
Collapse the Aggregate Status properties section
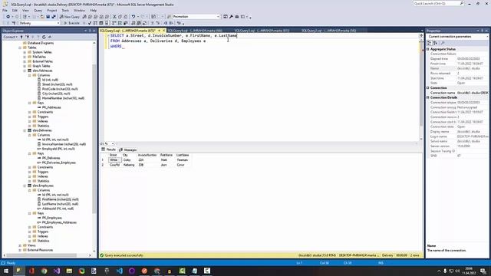[x=428, y=49]
